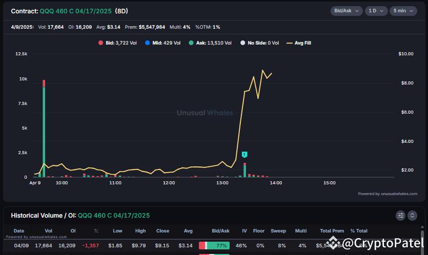
Task: Toggle the Bid volume series in legend
Action: coord(117,43)
